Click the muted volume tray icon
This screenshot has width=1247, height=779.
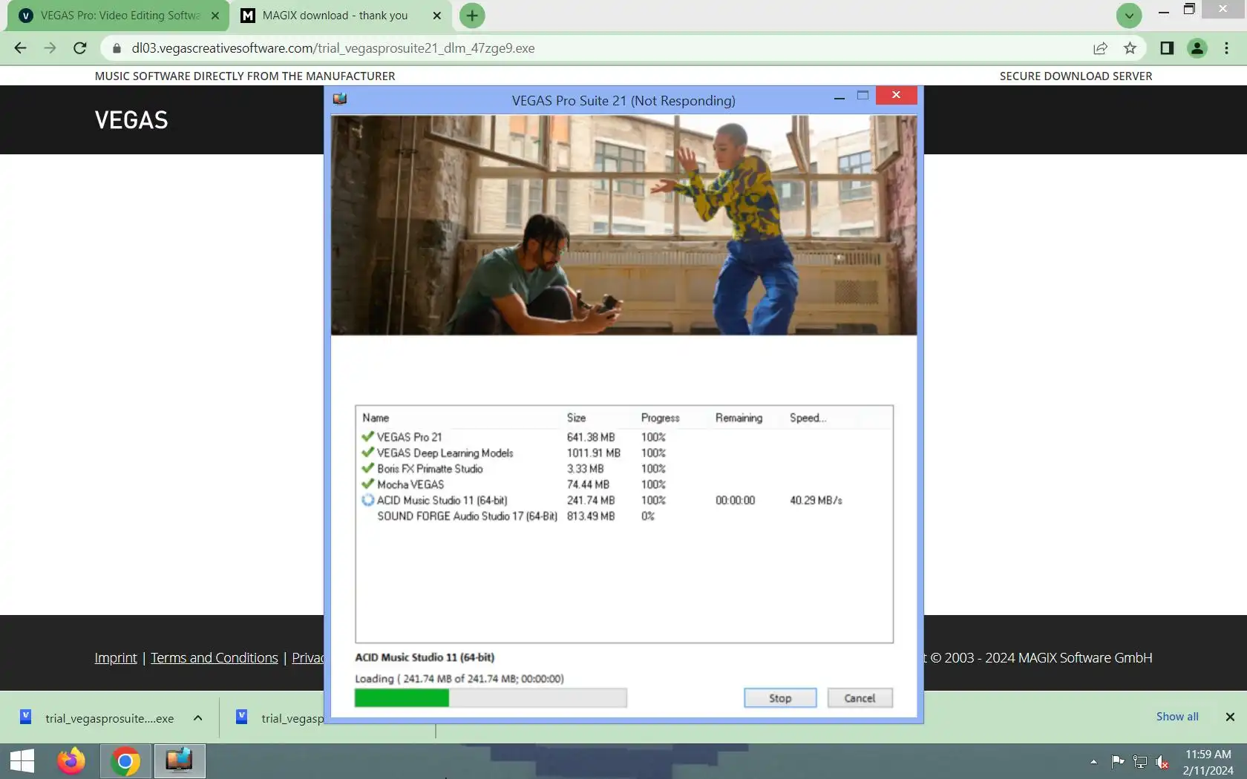pos(1162,761)
